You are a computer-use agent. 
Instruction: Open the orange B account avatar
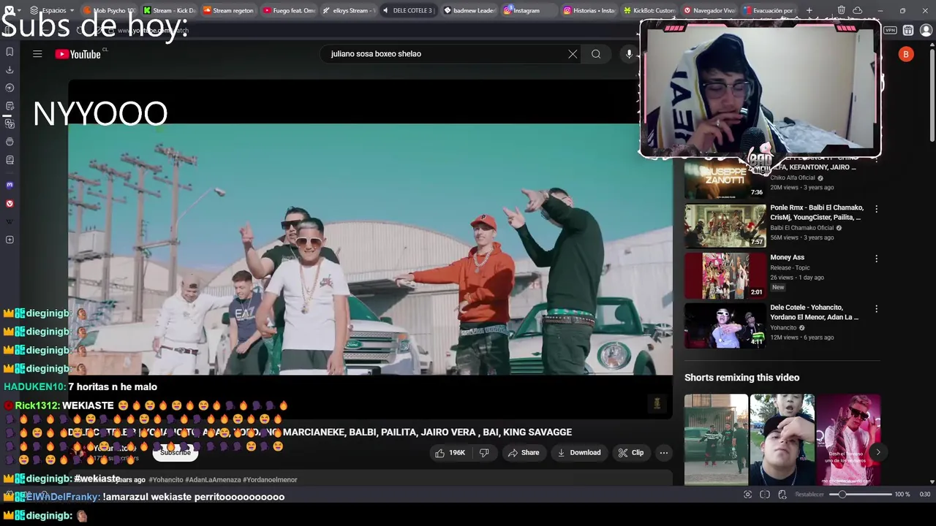click(906, 54)
